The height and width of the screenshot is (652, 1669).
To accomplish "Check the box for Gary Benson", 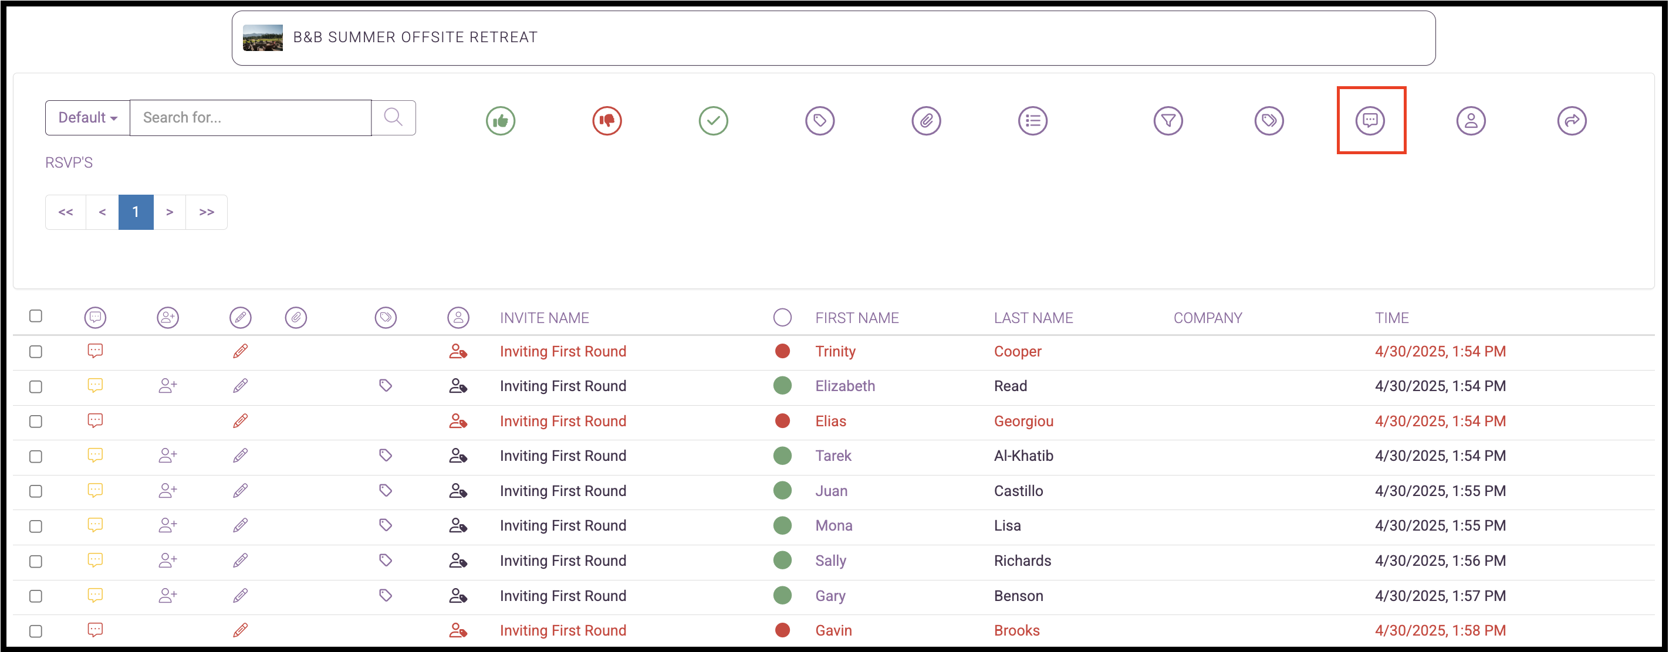I will [x=36, y=596].
